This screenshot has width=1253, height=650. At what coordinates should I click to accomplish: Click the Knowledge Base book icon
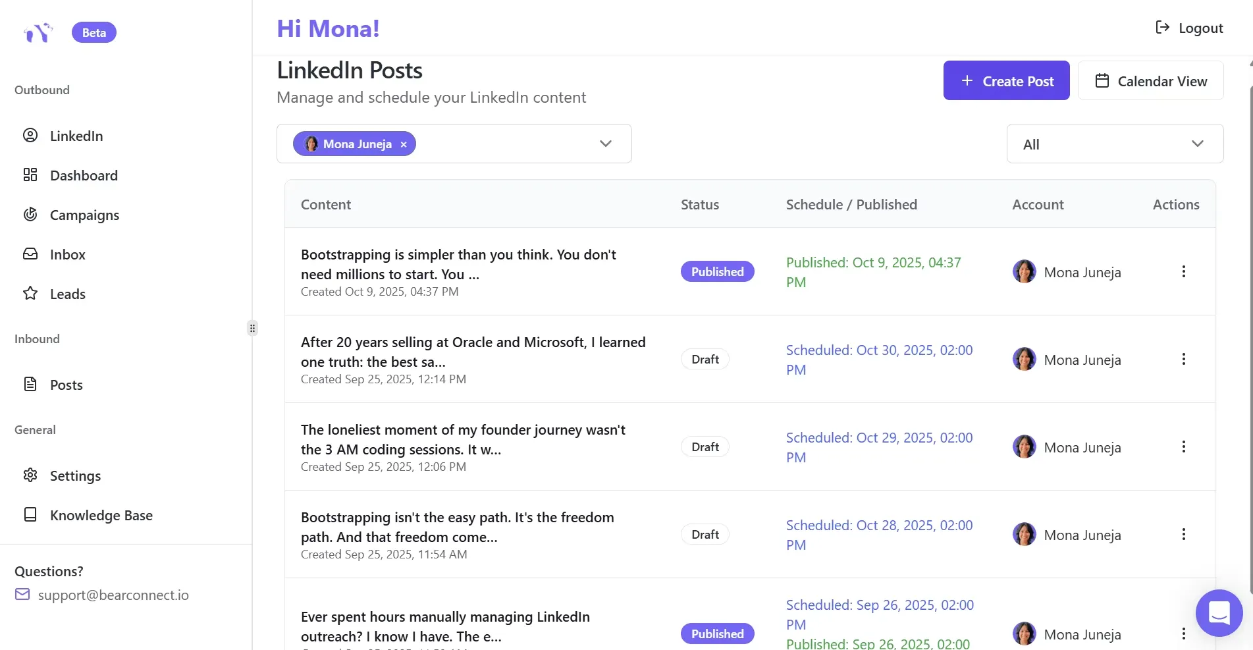(30, 515)
